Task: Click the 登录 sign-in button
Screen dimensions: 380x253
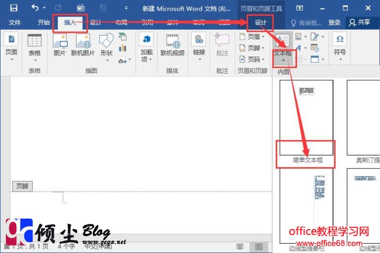Action: pyautogui.click(x=334, y=23)
